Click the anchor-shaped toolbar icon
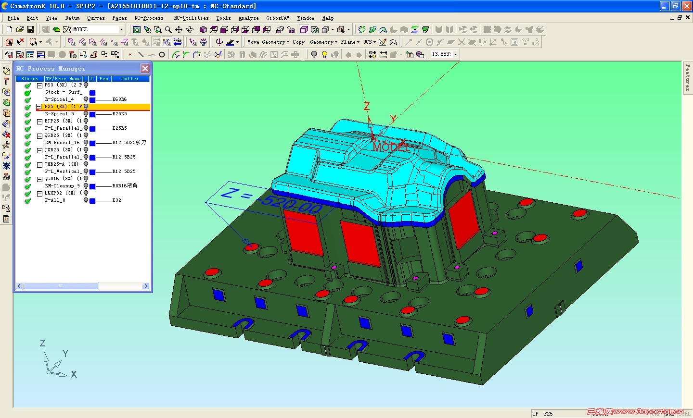This screenshot has height=418, width=693. [219, 42]
